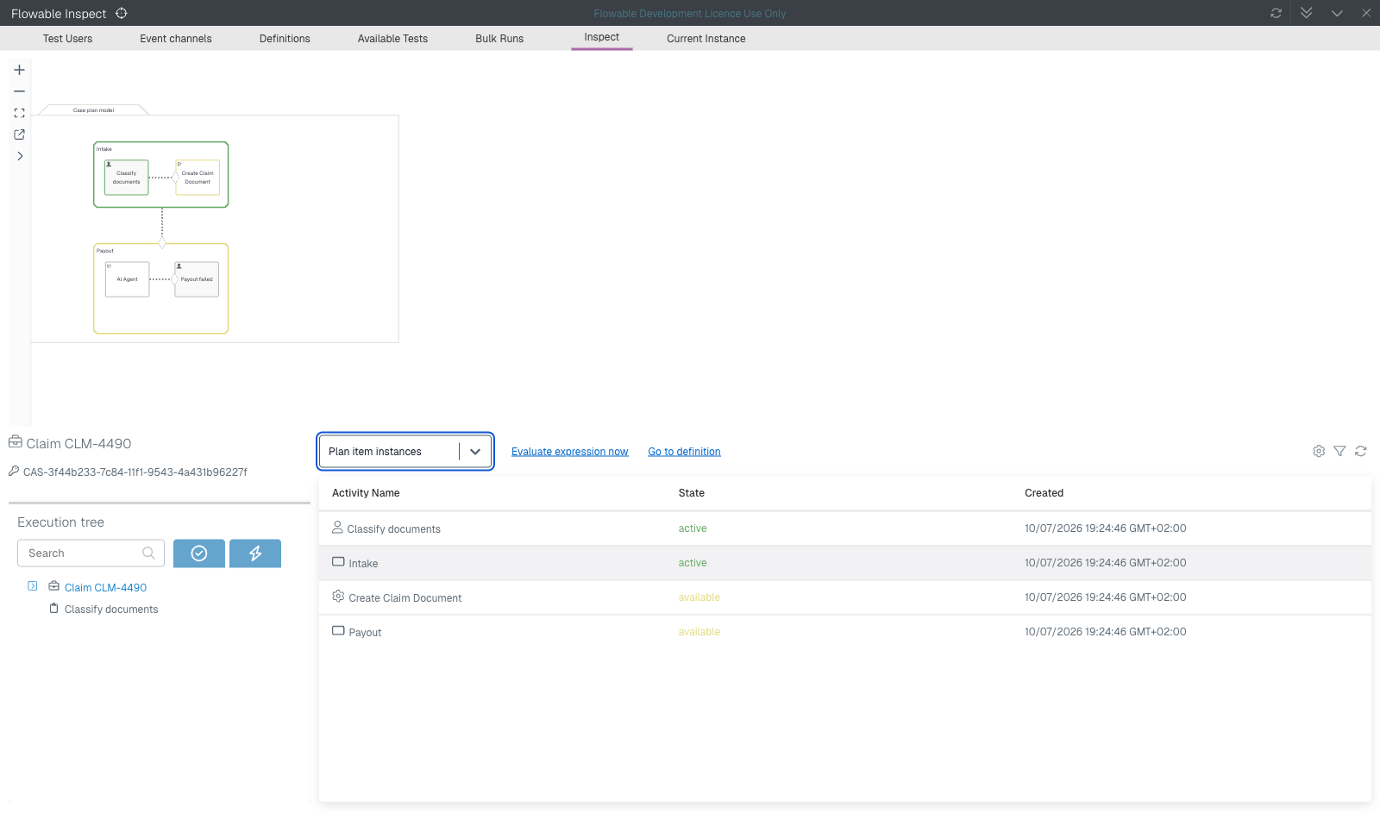Open table settings gear icon
This screenshot has width=1380, height=819.
tap(1319, 451)
